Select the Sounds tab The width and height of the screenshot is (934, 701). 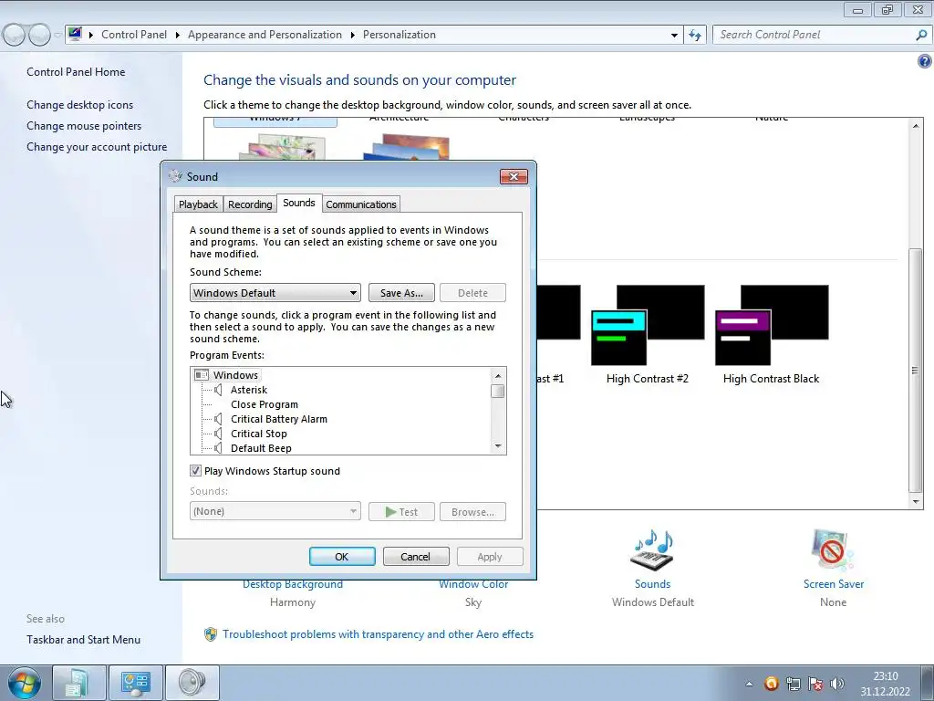pyautogui.click(x=299, y=203)
